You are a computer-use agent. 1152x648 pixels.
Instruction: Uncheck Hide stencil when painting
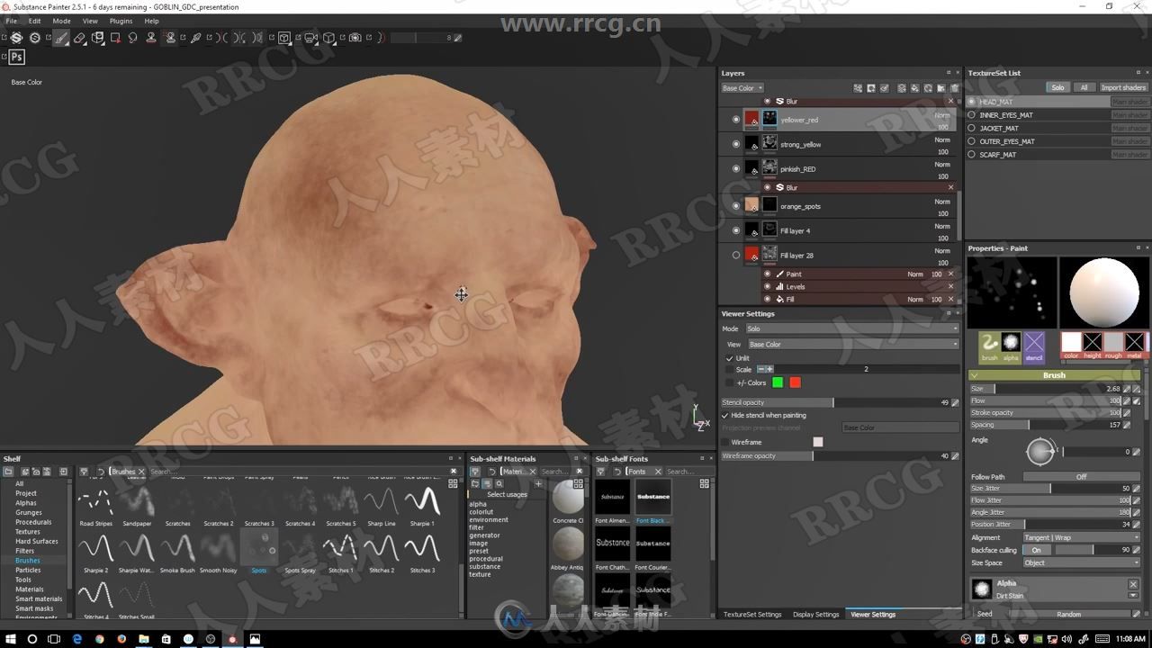click(x=725, y=416)
